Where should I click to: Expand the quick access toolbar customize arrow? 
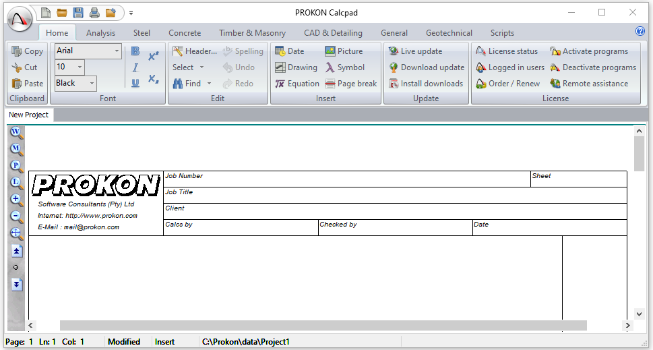tap(131, 13)
